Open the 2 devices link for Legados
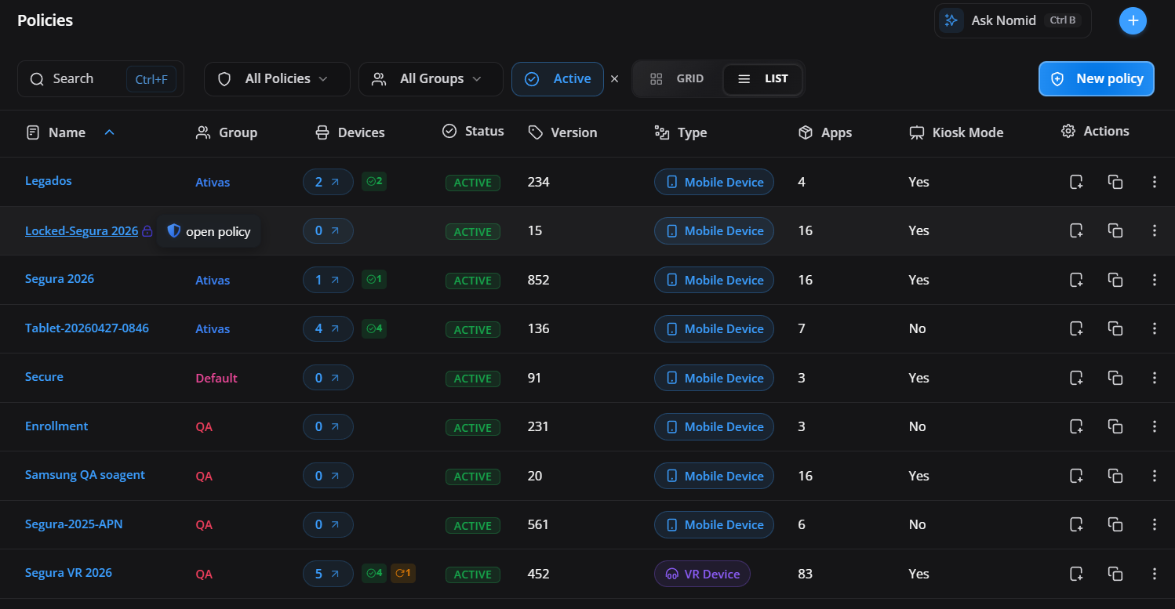 click(328, 182)
